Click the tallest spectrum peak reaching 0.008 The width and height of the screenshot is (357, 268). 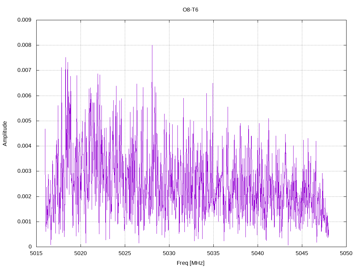coord(152,46)
